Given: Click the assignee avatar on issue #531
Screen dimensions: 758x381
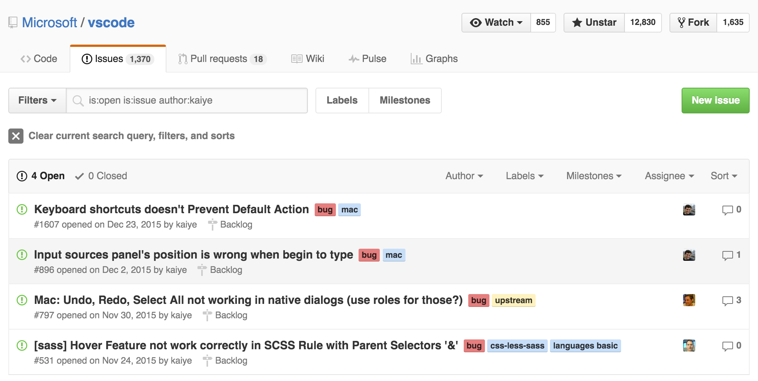Looking at the screenshot, I should [x=689, y=346].
